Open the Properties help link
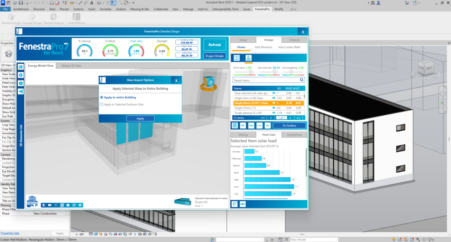The height and width of the screenshot is (242, 451). tap(10, 233)
